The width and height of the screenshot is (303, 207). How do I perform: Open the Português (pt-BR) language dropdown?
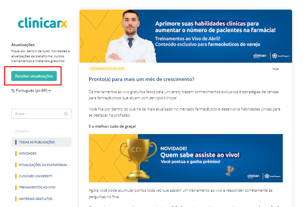(x=31, y=91)
